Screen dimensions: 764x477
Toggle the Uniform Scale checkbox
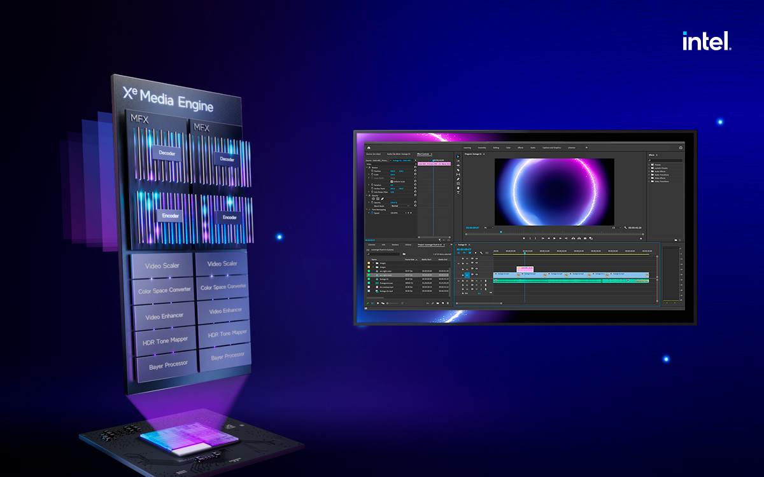coord(392,181)
